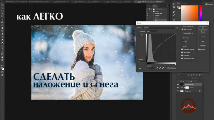Click the hue spectrum strip in Color panel
Image resolution: width=214 pixels, height=120 pixels.
coord(201,13)
